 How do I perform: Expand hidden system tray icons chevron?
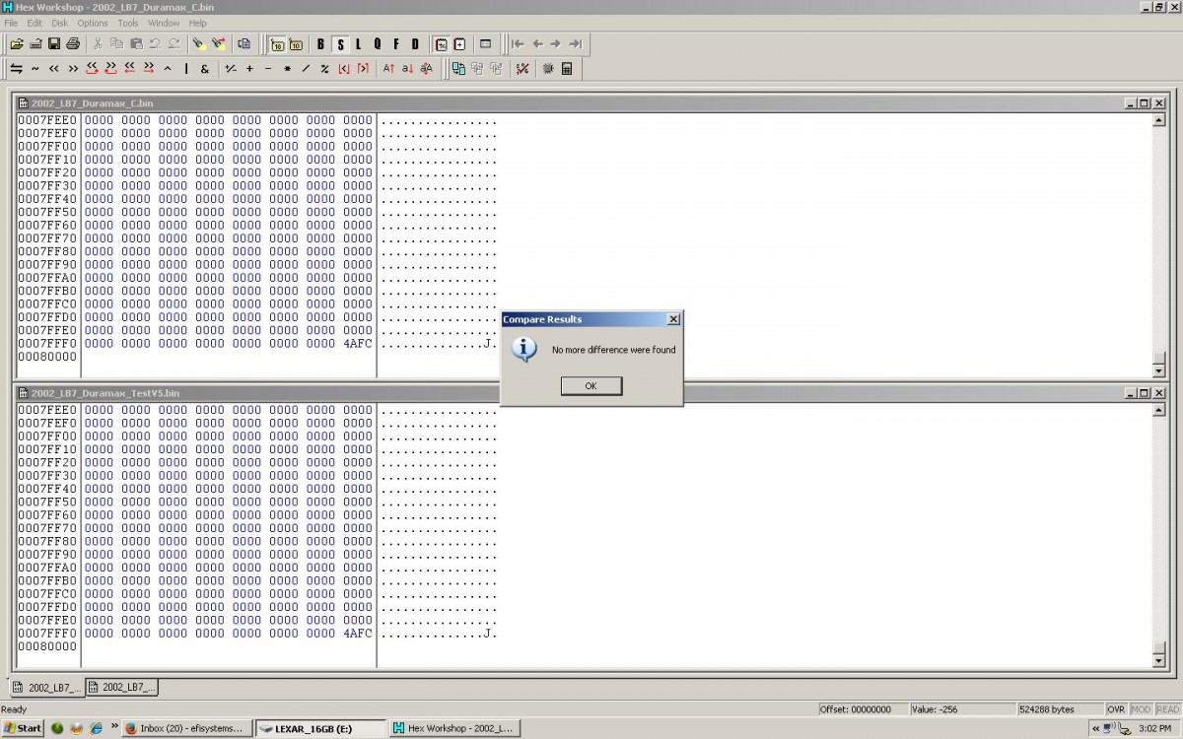tap(1096, 728)
